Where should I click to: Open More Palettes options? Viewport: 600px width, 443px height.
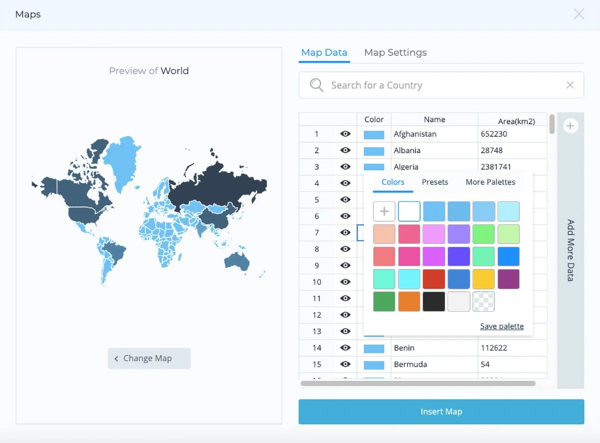[490, 182]
